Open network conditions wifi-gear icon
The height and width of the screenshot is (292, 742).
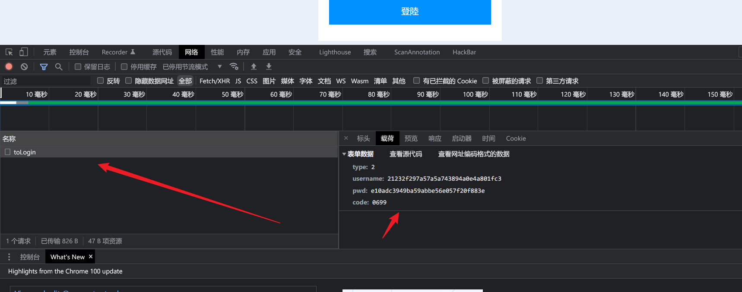[x=234, y=66]
